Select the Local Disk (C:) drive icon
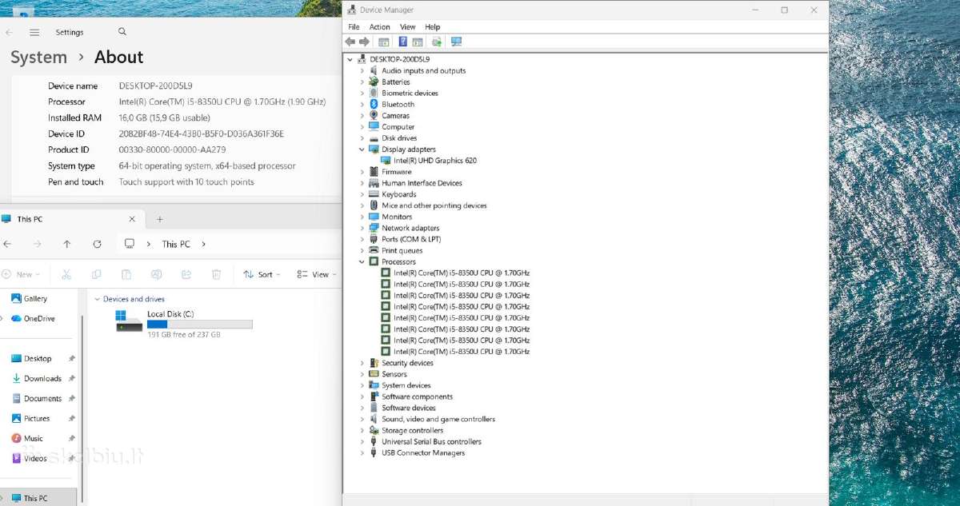 tap(129, 321)
